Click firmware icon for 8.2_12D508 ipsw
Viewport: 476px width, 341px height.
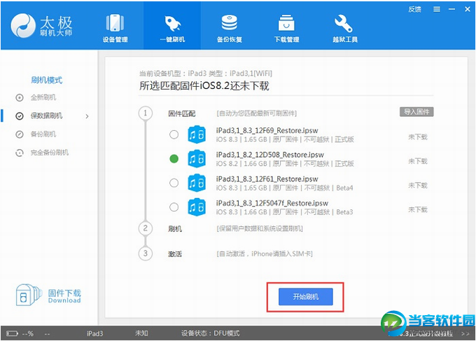coord(197,159)
